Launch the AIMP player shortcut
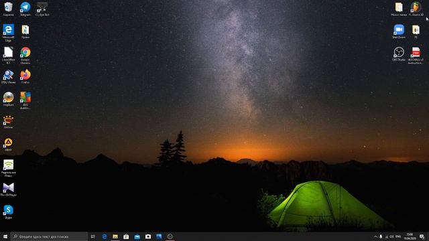 8,145
